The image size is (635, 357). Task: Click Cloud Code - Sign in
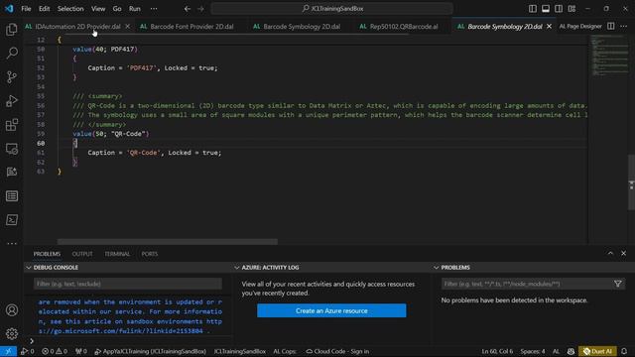[337, 351]
